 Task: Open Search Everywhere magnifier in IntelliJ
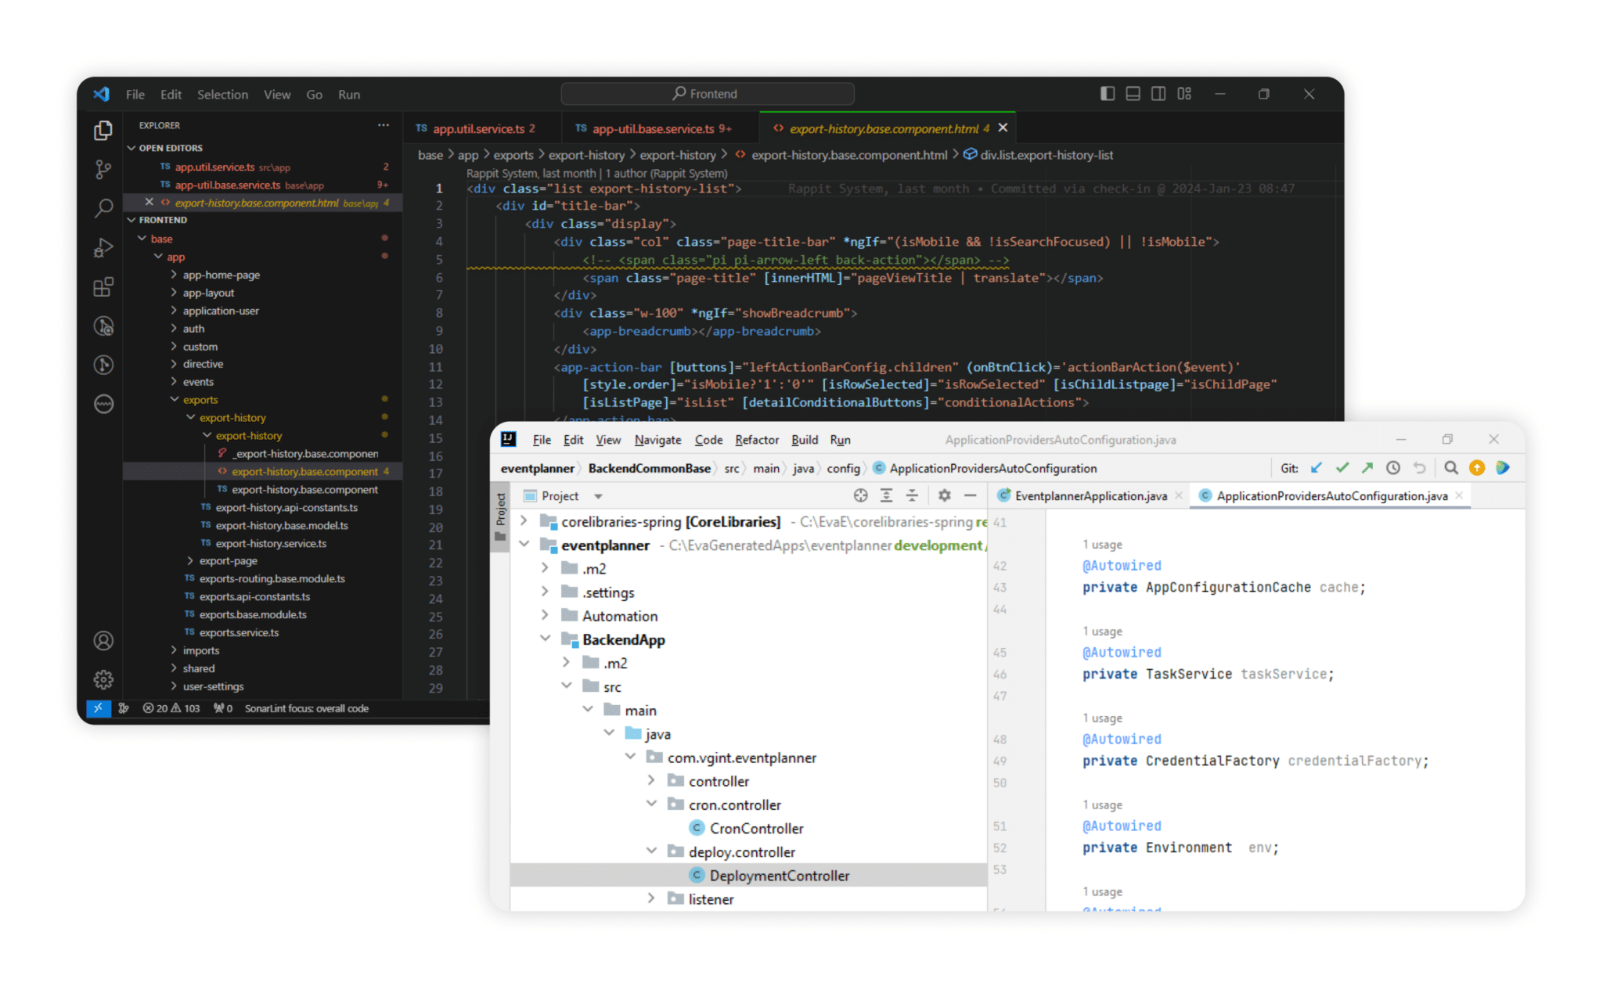[1451, 467]
